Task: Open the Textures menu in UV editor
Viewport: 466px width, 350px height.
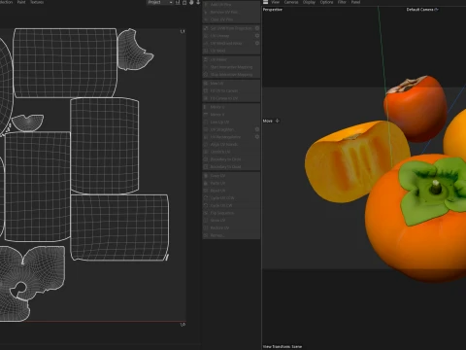Action: click(37, 2)
